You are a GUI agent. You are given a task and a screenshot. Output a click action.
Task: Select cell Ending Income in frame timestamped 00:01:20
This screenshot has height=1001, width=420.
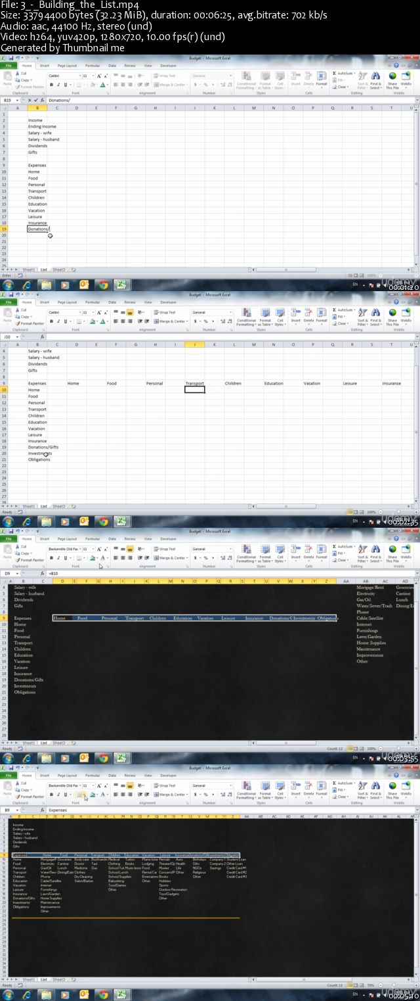coord(42,126)
